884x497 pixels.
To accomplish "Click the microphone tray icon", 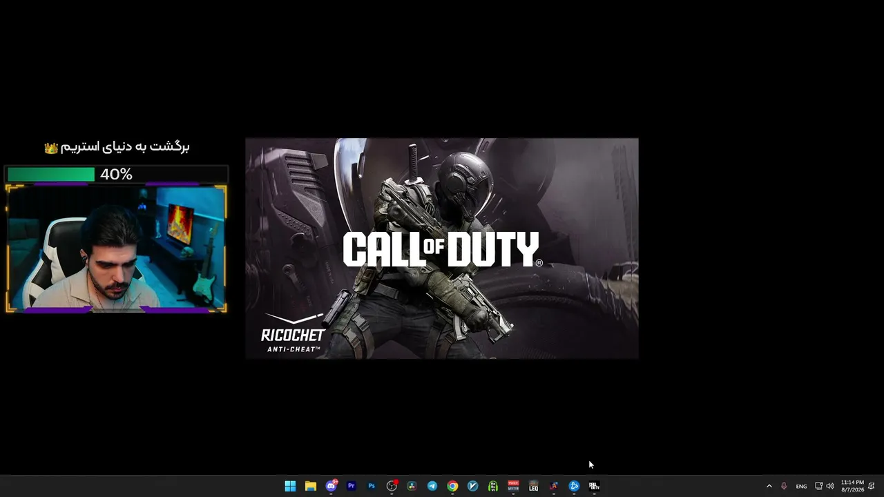I will click(x=784, y=486).
